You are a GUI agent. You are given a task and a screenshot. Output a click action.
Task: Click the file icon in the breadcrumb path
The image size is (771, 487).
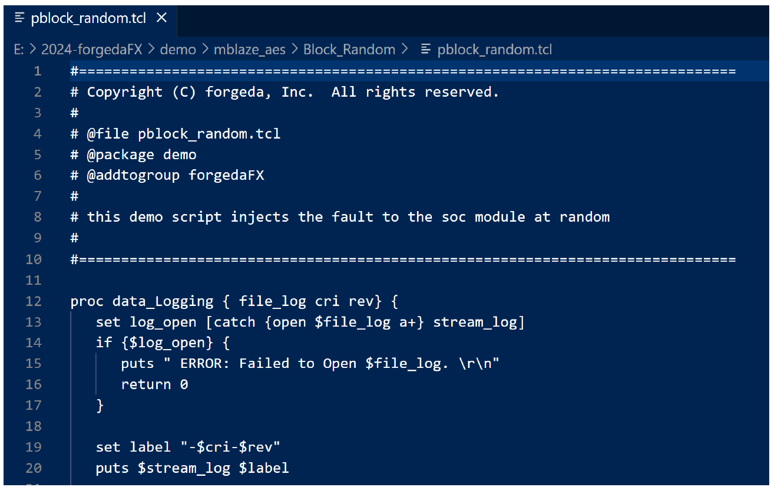(x=426, y=50)
